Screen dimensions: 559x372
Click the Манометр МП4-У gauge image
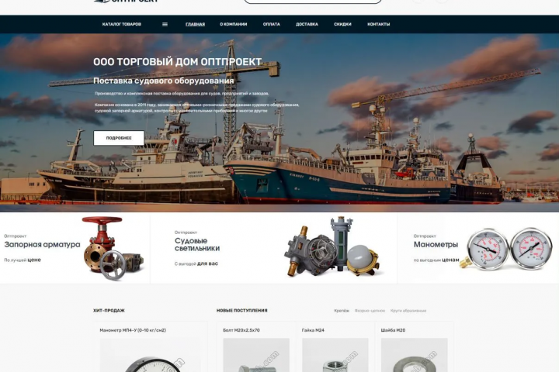[151, 355]
